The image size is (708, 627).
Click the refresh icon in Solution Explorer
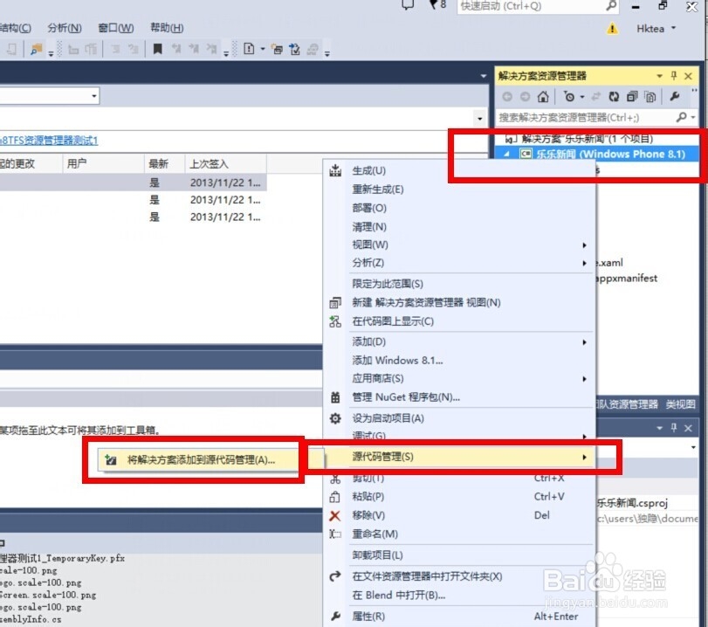614,97
